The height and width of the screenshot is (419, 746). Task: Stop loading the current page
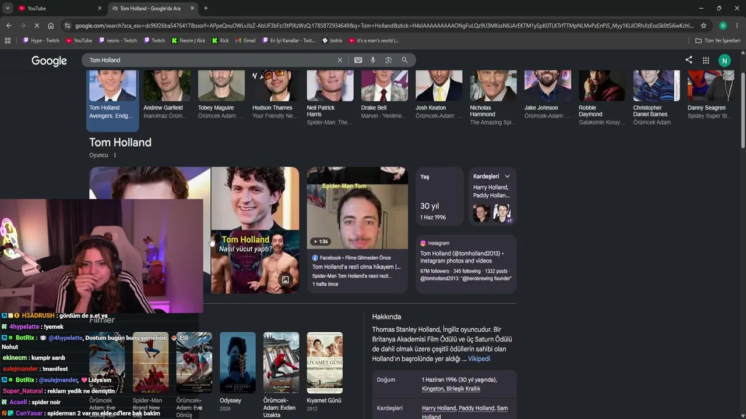click(x=37, y=26)
